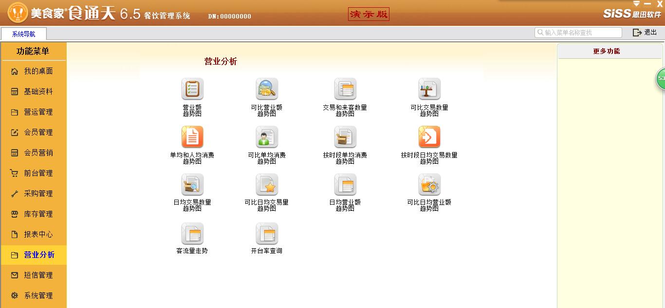Select 基础资料 in function menu
The image size is (665, 308).
33,92
